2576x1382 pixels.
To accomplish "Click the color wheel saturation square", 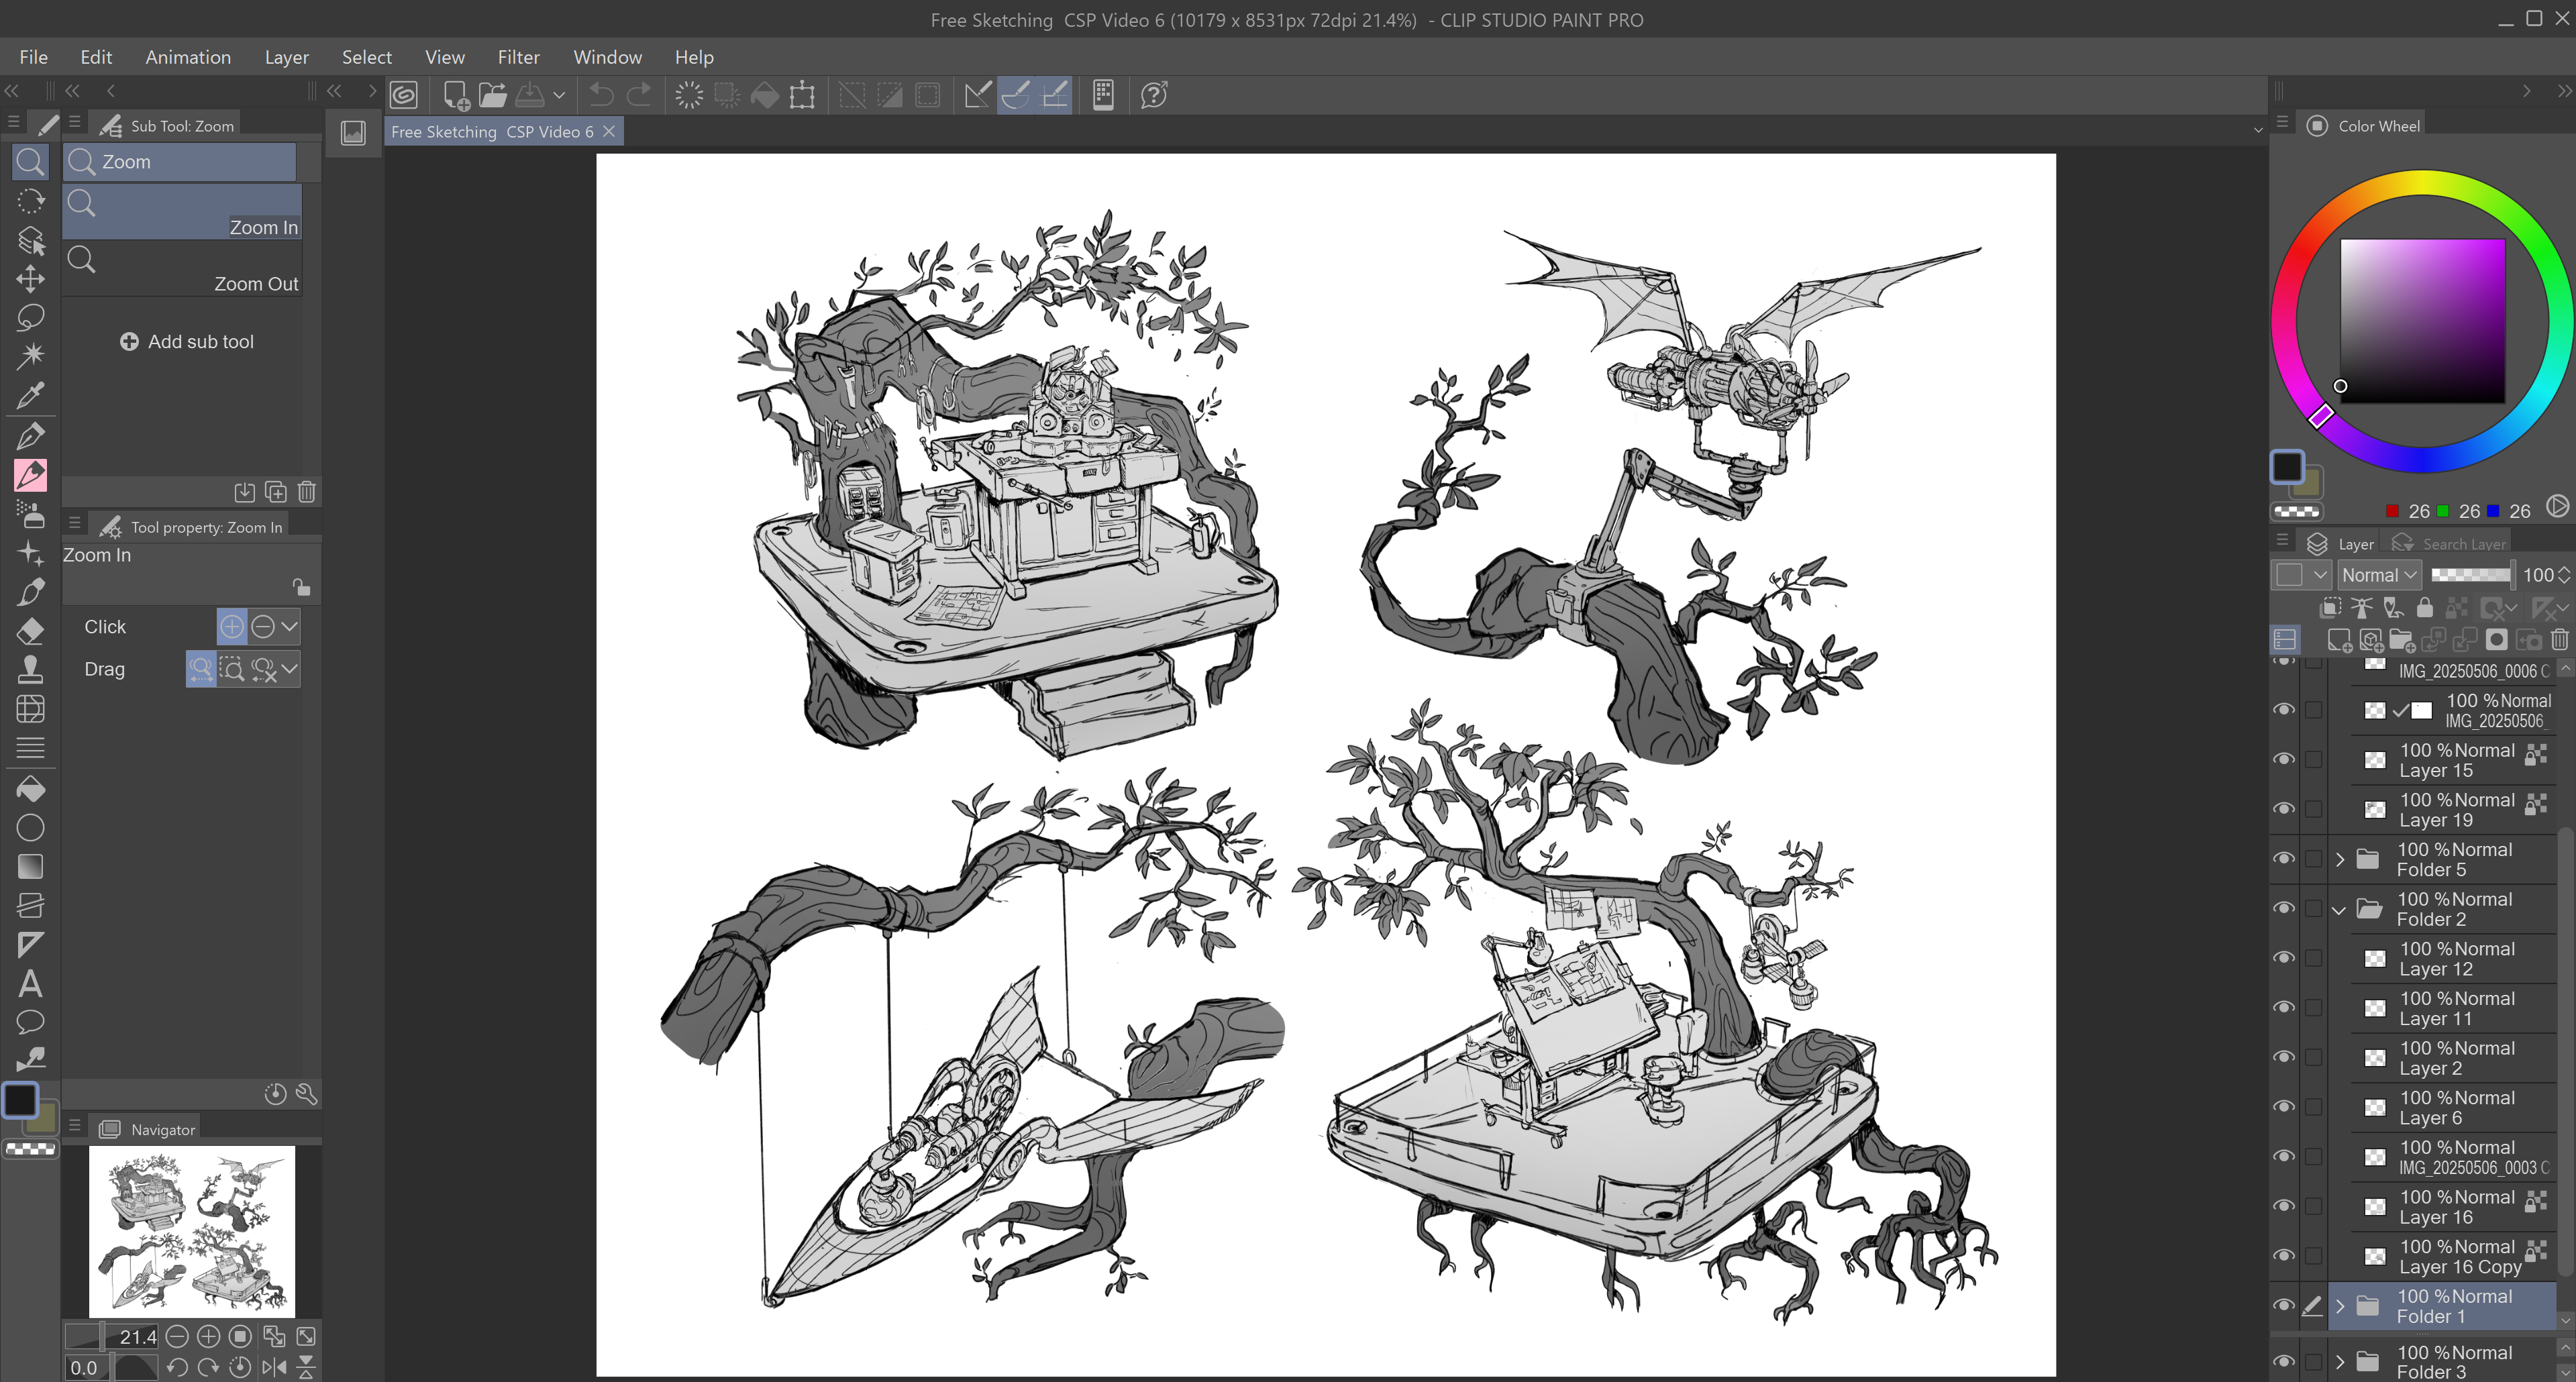I will tap(2422, 320).
